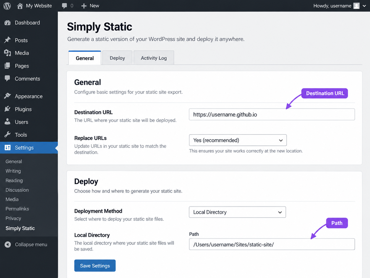Click the Save Settings button

tap(95, 266)
